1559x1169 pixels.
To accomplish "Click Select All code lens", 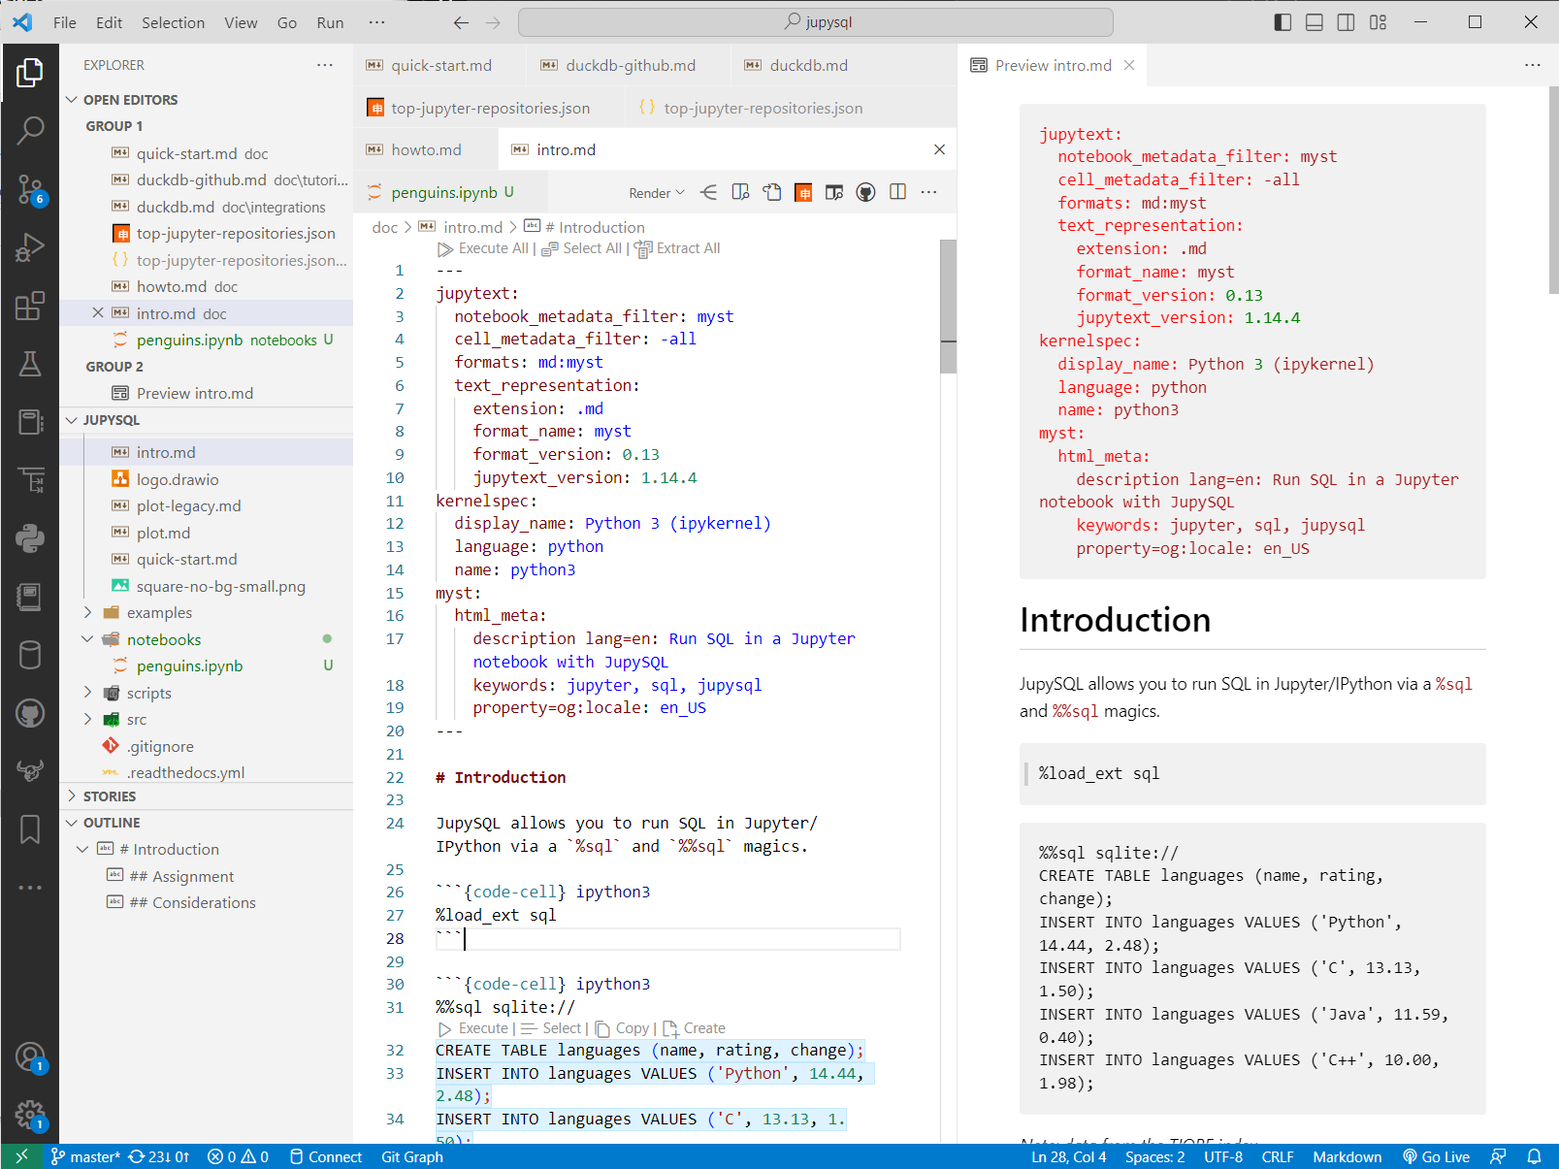I will (581, 248).
